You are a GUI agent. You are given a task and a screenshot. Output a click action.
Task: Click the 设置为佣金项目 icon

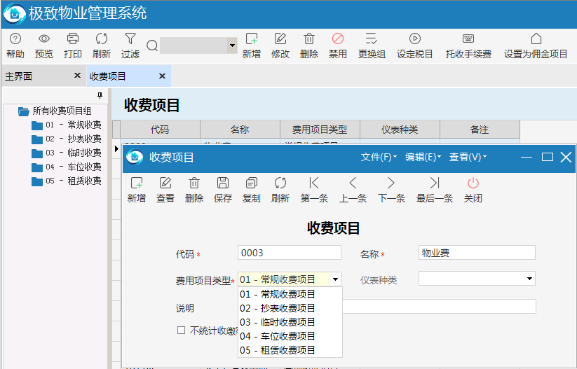point(536,39)
